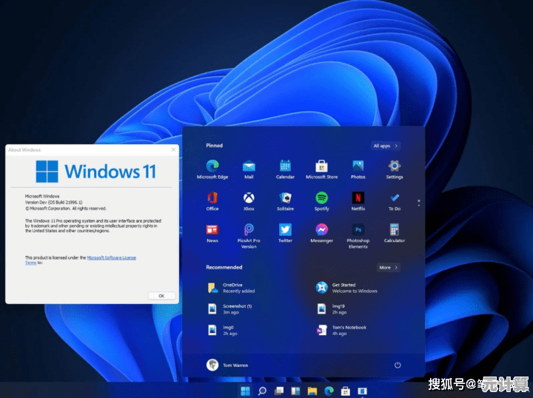Open Microsoft Store pinned app
Image resolution: width=533 pixels, height=398 pixels.
tap(321, 167)
